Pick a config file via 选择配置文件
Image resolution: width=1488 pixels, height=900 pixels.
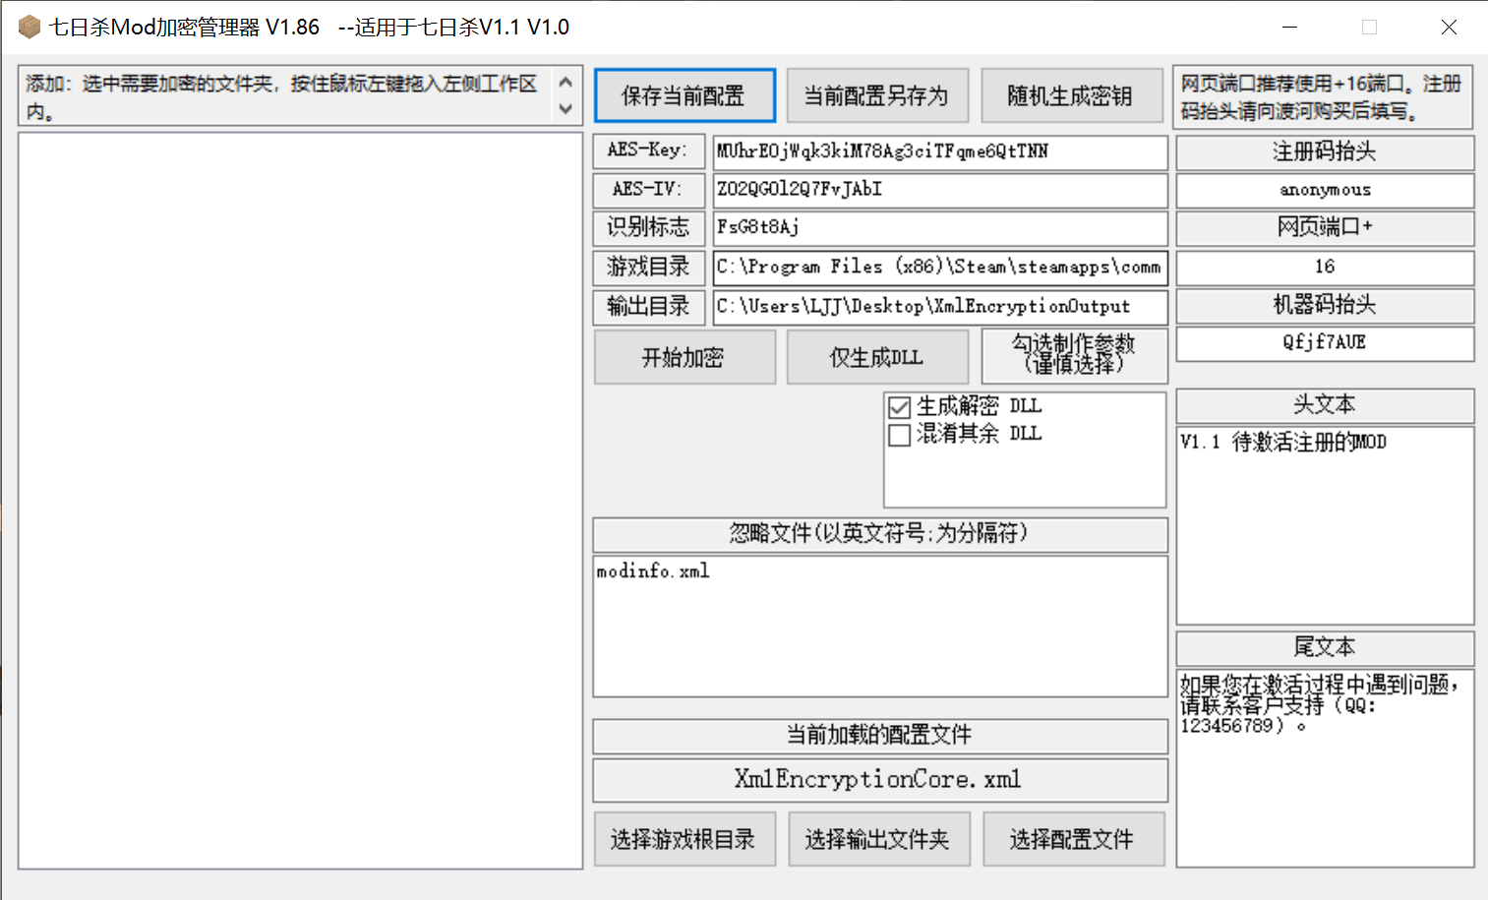(x=1073, y=839)
